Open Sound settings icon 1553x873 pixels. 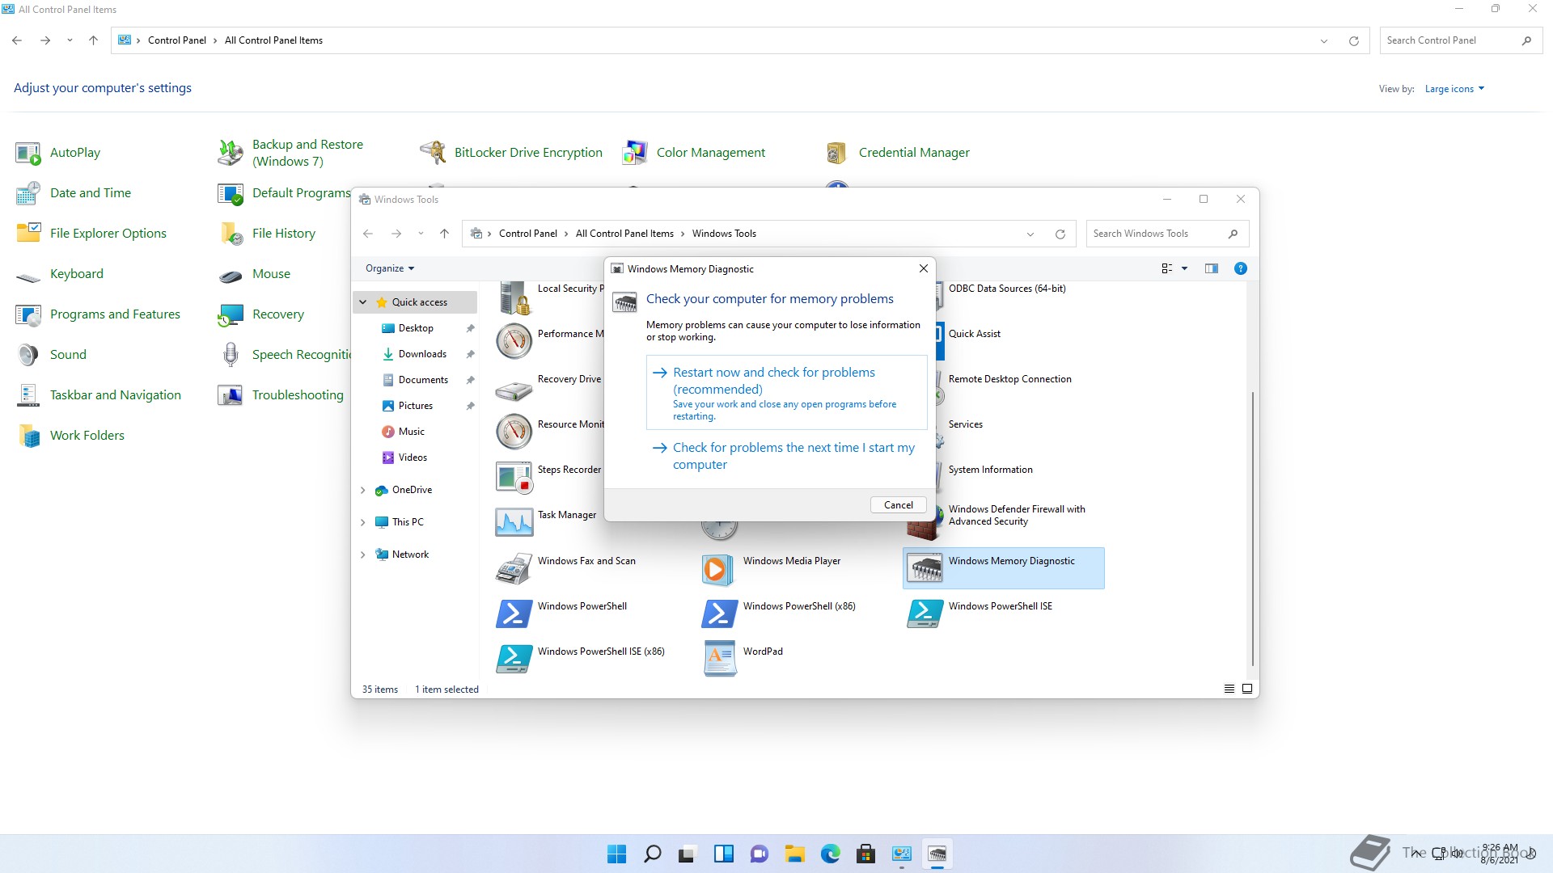[28, 355]
